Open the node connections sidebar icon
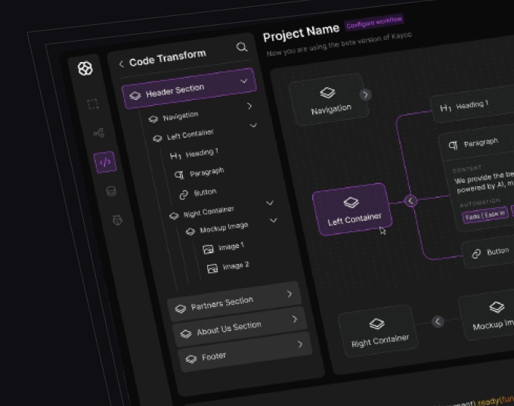The height and width of the screenshot is (406, 514). [98, 133]
